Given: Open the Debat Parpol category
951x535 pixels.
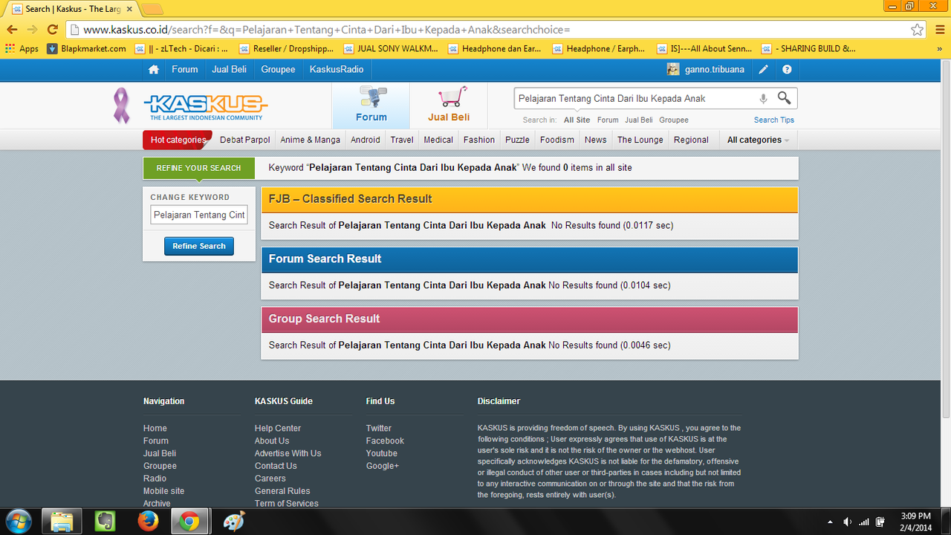Looking at the screenshot, I should click(245, 140).
